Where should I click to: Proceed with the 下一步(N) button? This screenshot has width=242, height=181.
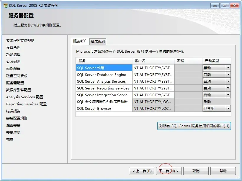[169, 171]
